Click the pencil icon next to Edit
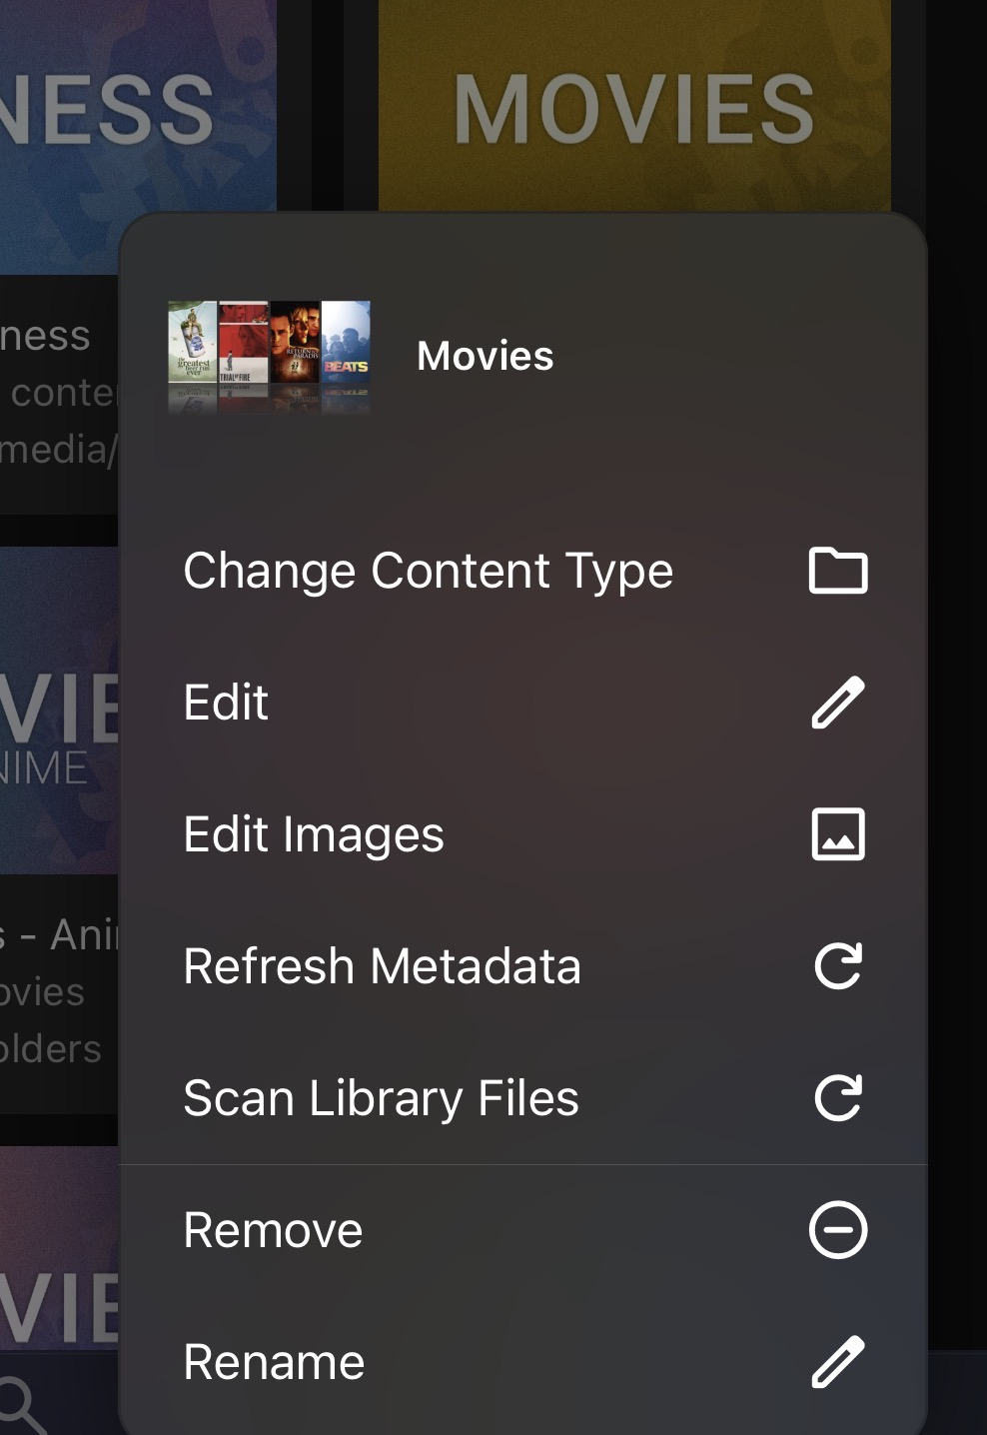This screenshot has width=987, height=1435. pos(837,703)
